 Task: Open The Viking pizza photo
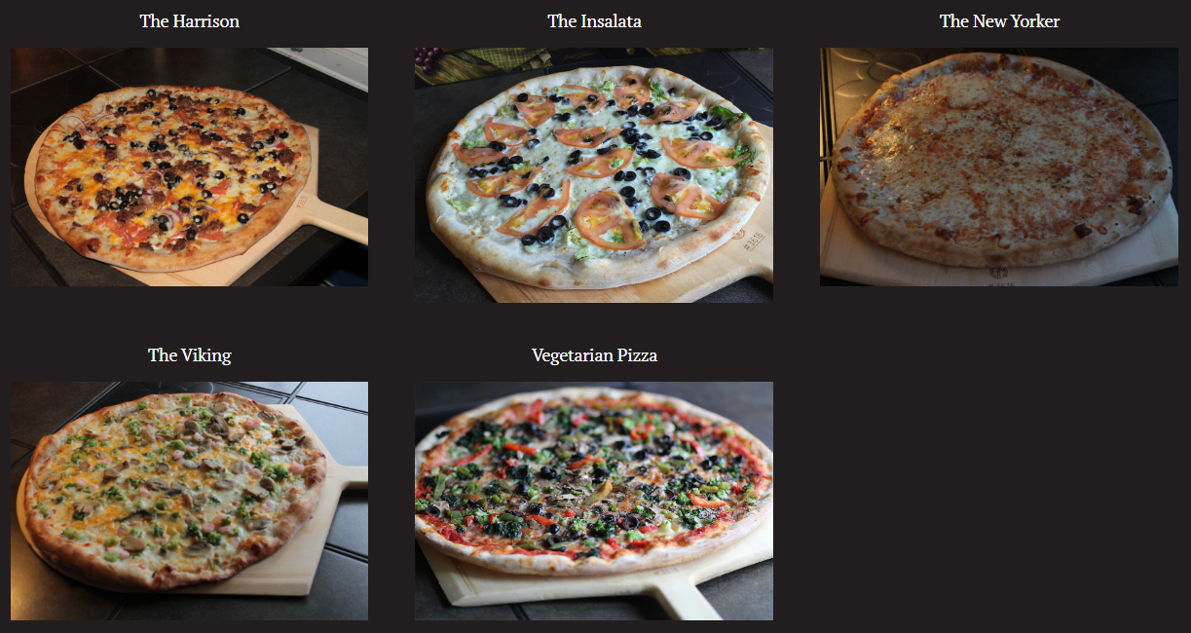coord(189,501)
